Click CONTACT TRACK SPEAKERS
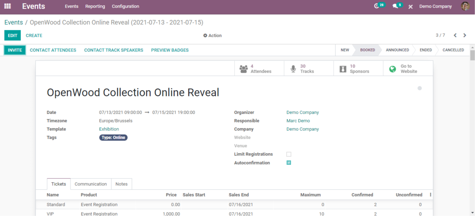The image size is (475, 216). coord(114,50)
